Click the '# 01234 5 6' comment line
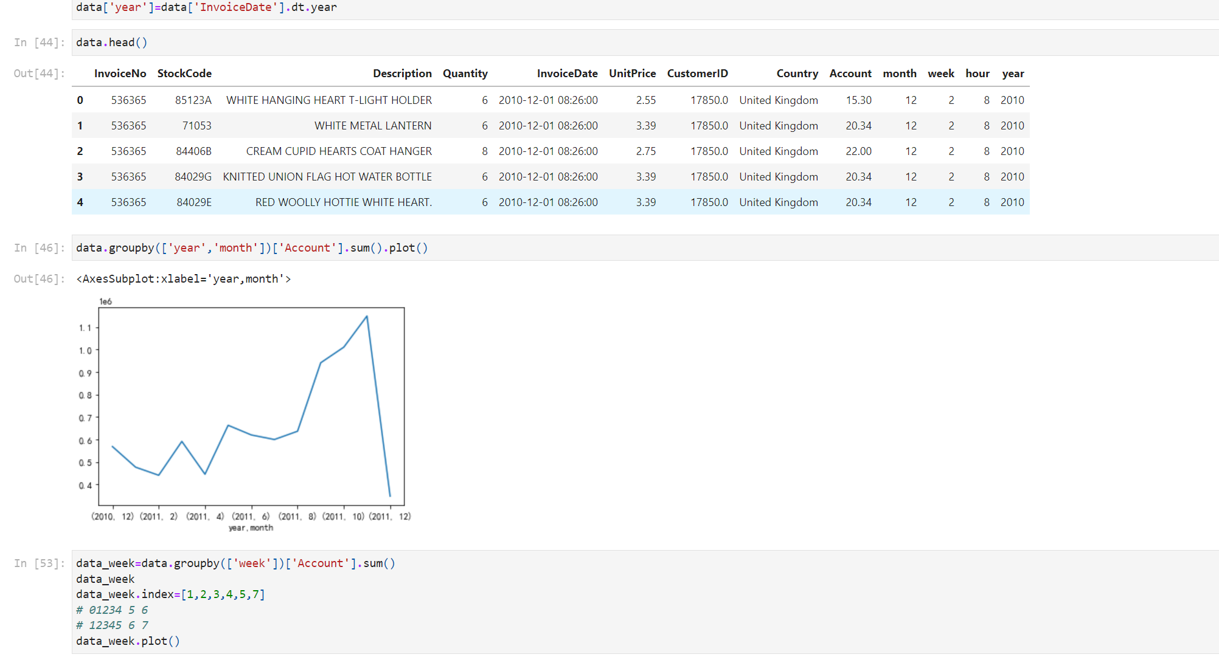 112,610
